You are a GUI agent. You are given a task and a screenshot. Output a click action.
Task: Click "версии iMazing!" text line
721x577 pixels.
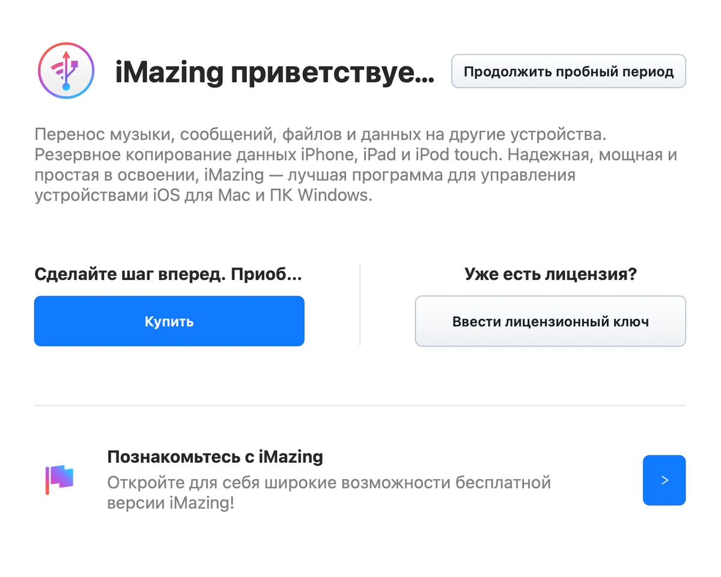(170, 502)
